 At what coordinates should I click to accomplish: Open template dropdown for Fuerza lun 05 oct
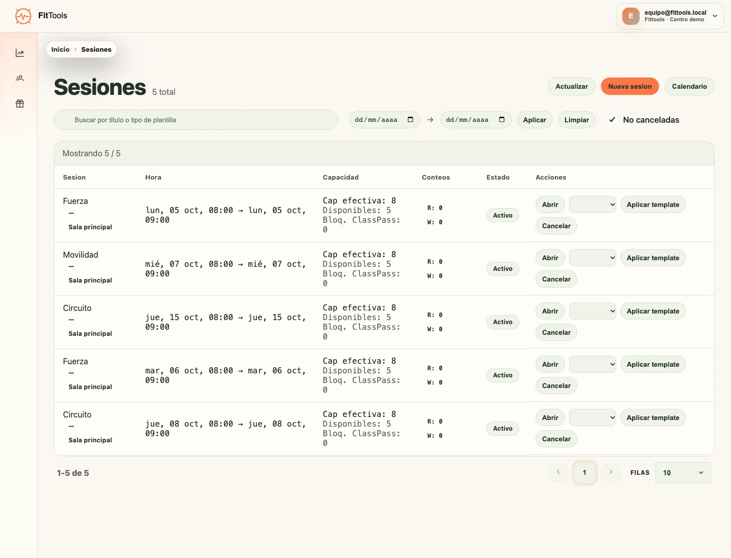(592, 204)
